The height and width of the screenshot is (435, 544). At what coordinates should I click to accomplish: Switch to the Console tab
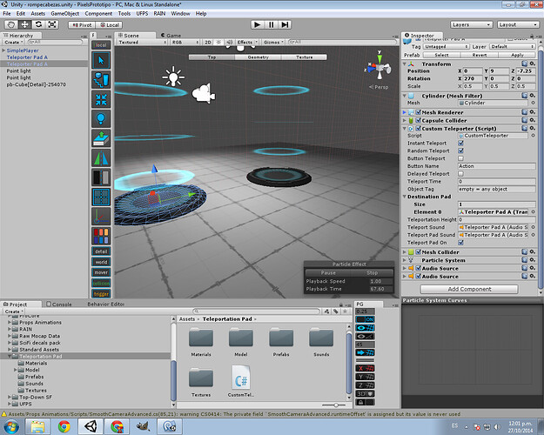click(x=59, y=304)
